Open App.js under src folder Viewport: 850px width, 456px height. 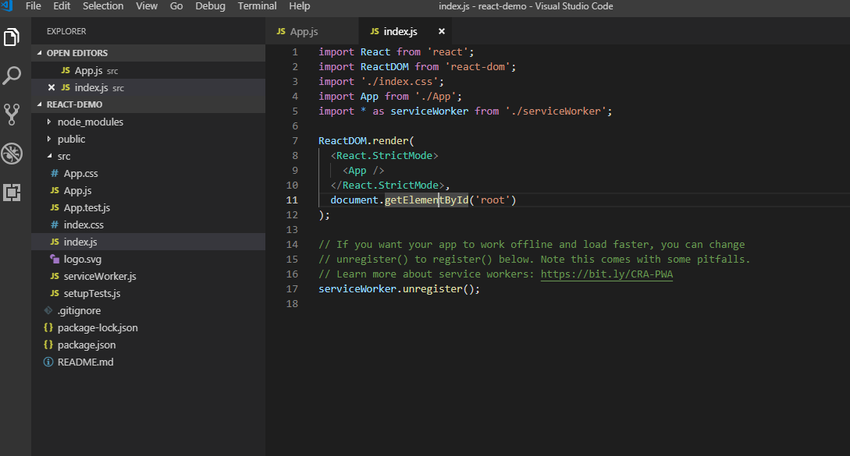(148, 191)
